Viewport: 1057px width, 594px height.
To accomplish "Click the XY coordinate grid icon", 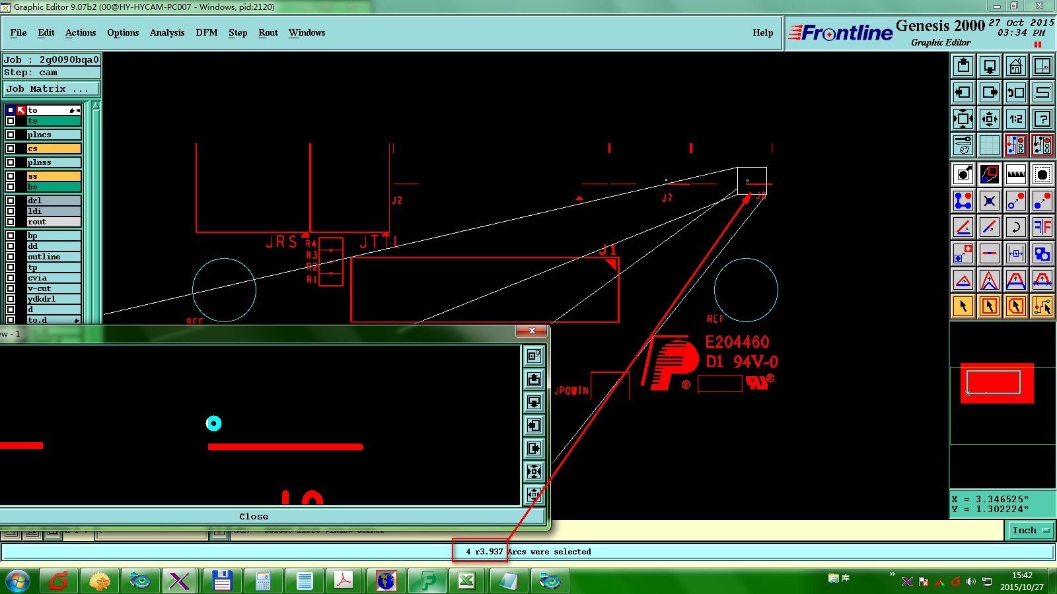I will click(1042, 66).
